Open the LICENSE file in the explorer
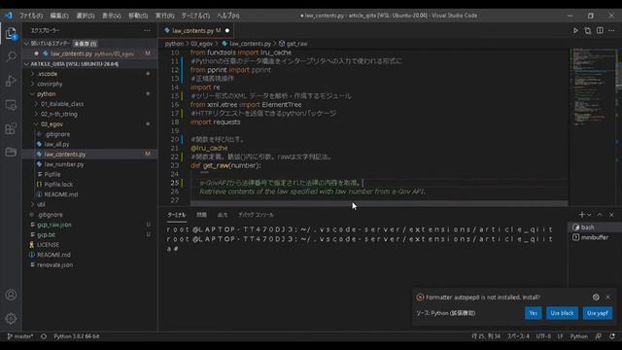The height and width of the screenshot is (350, 622). 48,244
